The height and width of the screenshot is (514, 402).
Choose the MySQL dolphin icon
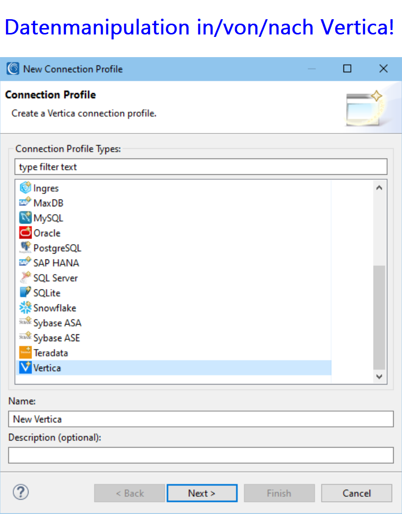pos(25,218)
